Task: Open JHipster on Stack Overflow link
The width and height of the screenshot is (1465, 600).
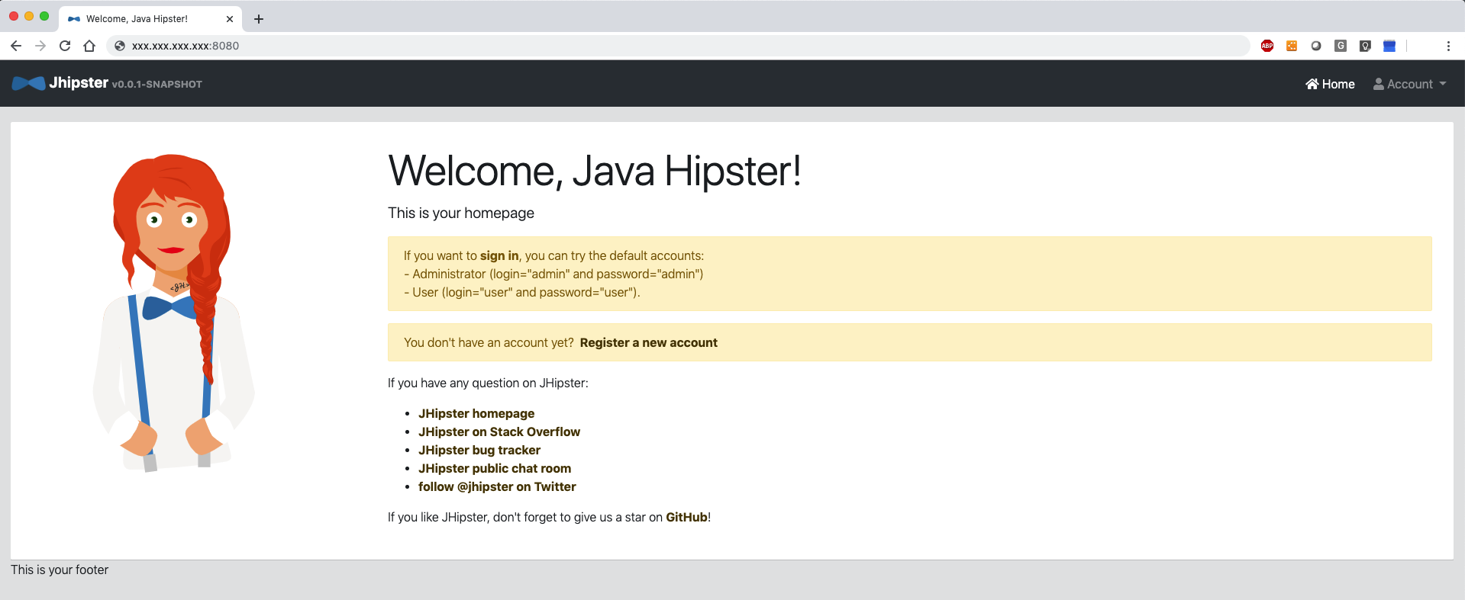Action: (x=499, y=432)
